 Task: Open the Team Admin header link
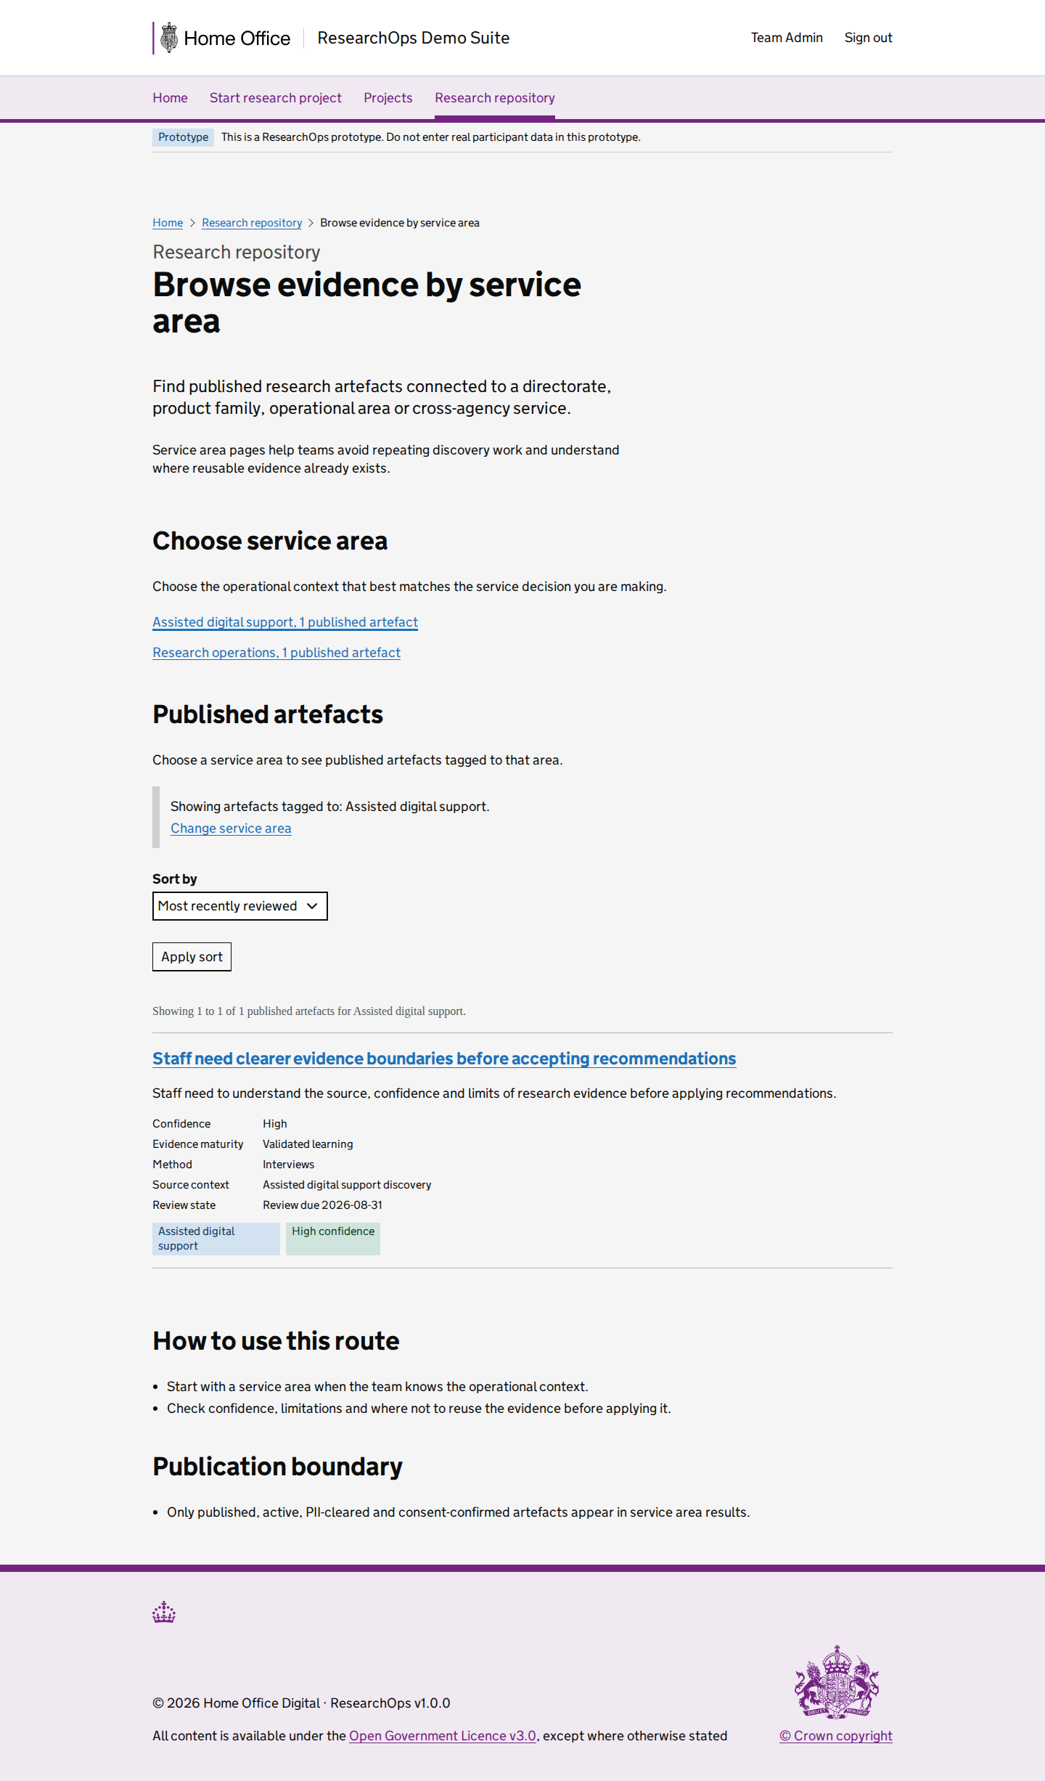click(787, 38)
